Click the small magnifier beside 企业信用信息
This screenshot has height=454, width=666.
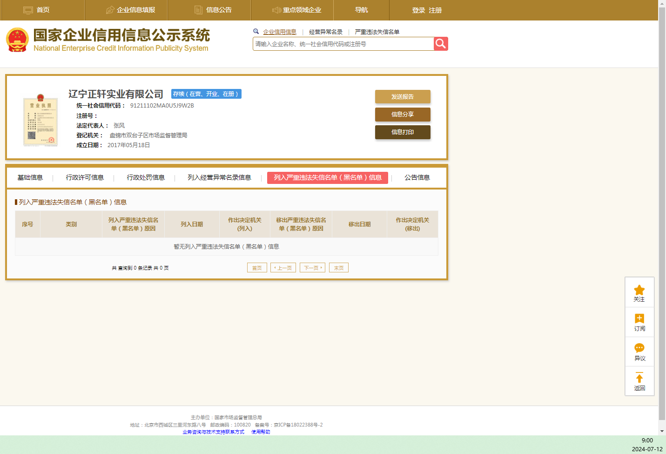click(x=256, y=32)
